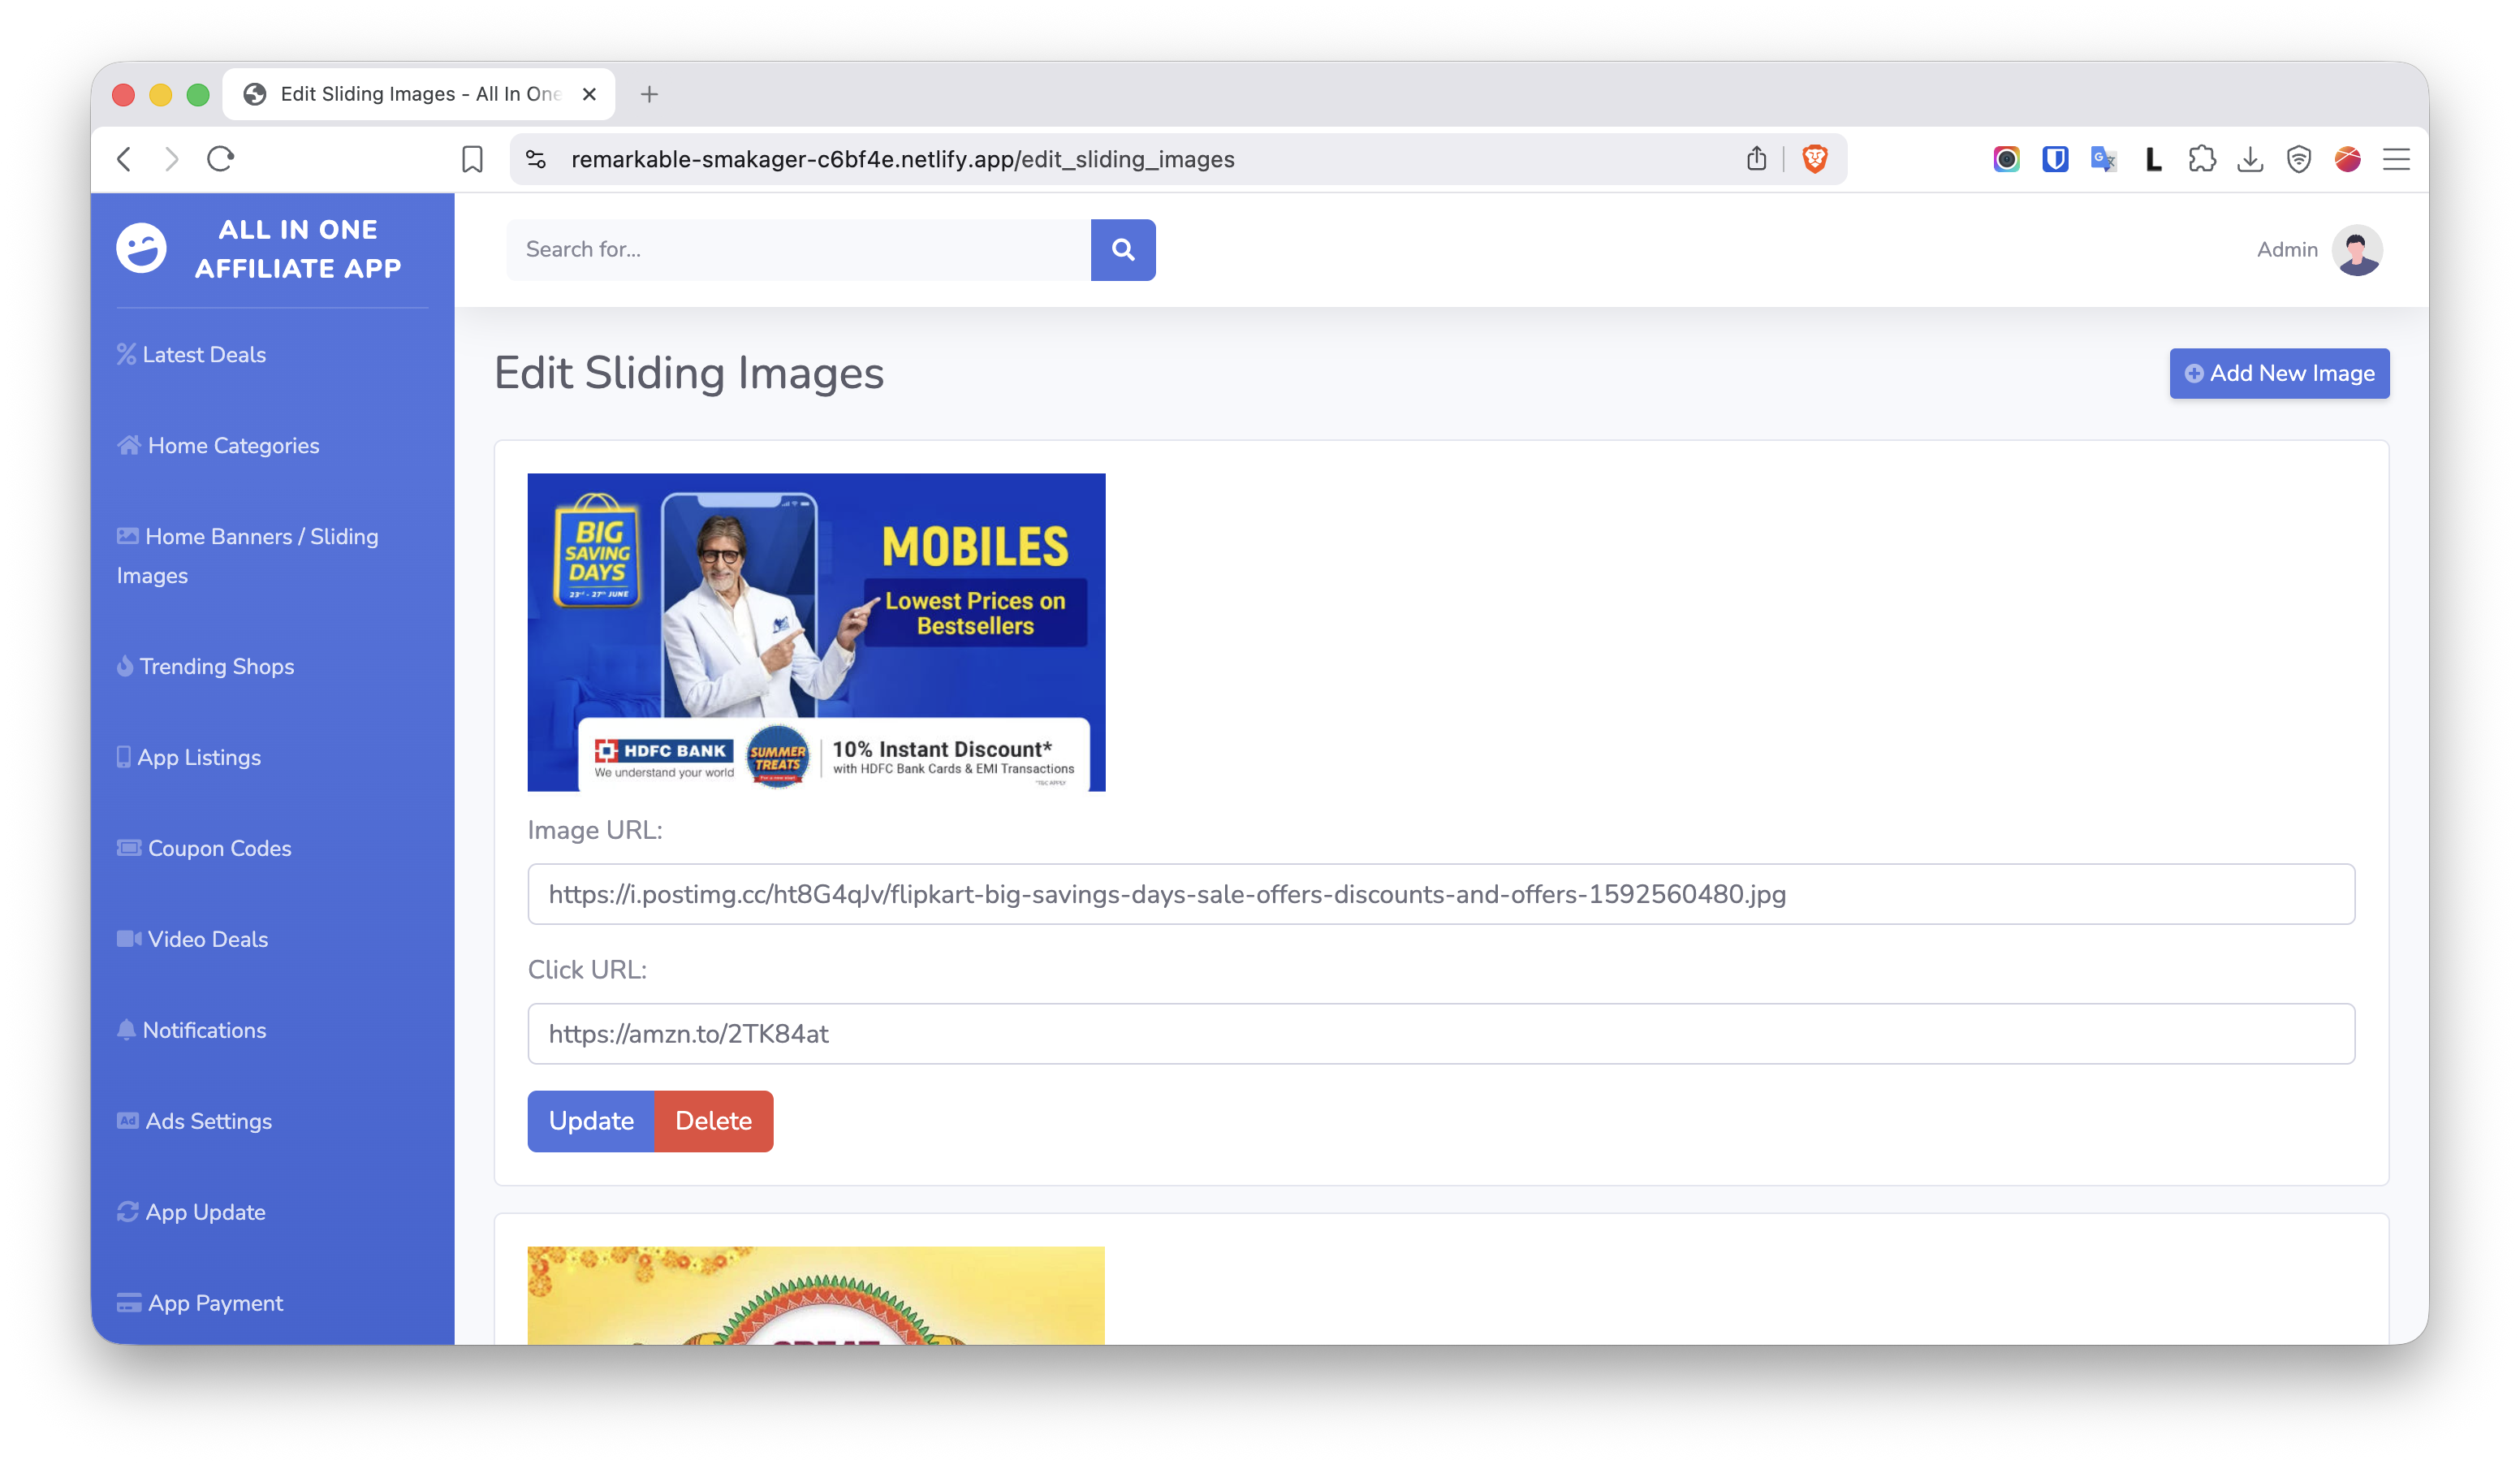Click the Add New Image button
The height and width of the screenshot is (1465, 2520).
pos(2279,373)
